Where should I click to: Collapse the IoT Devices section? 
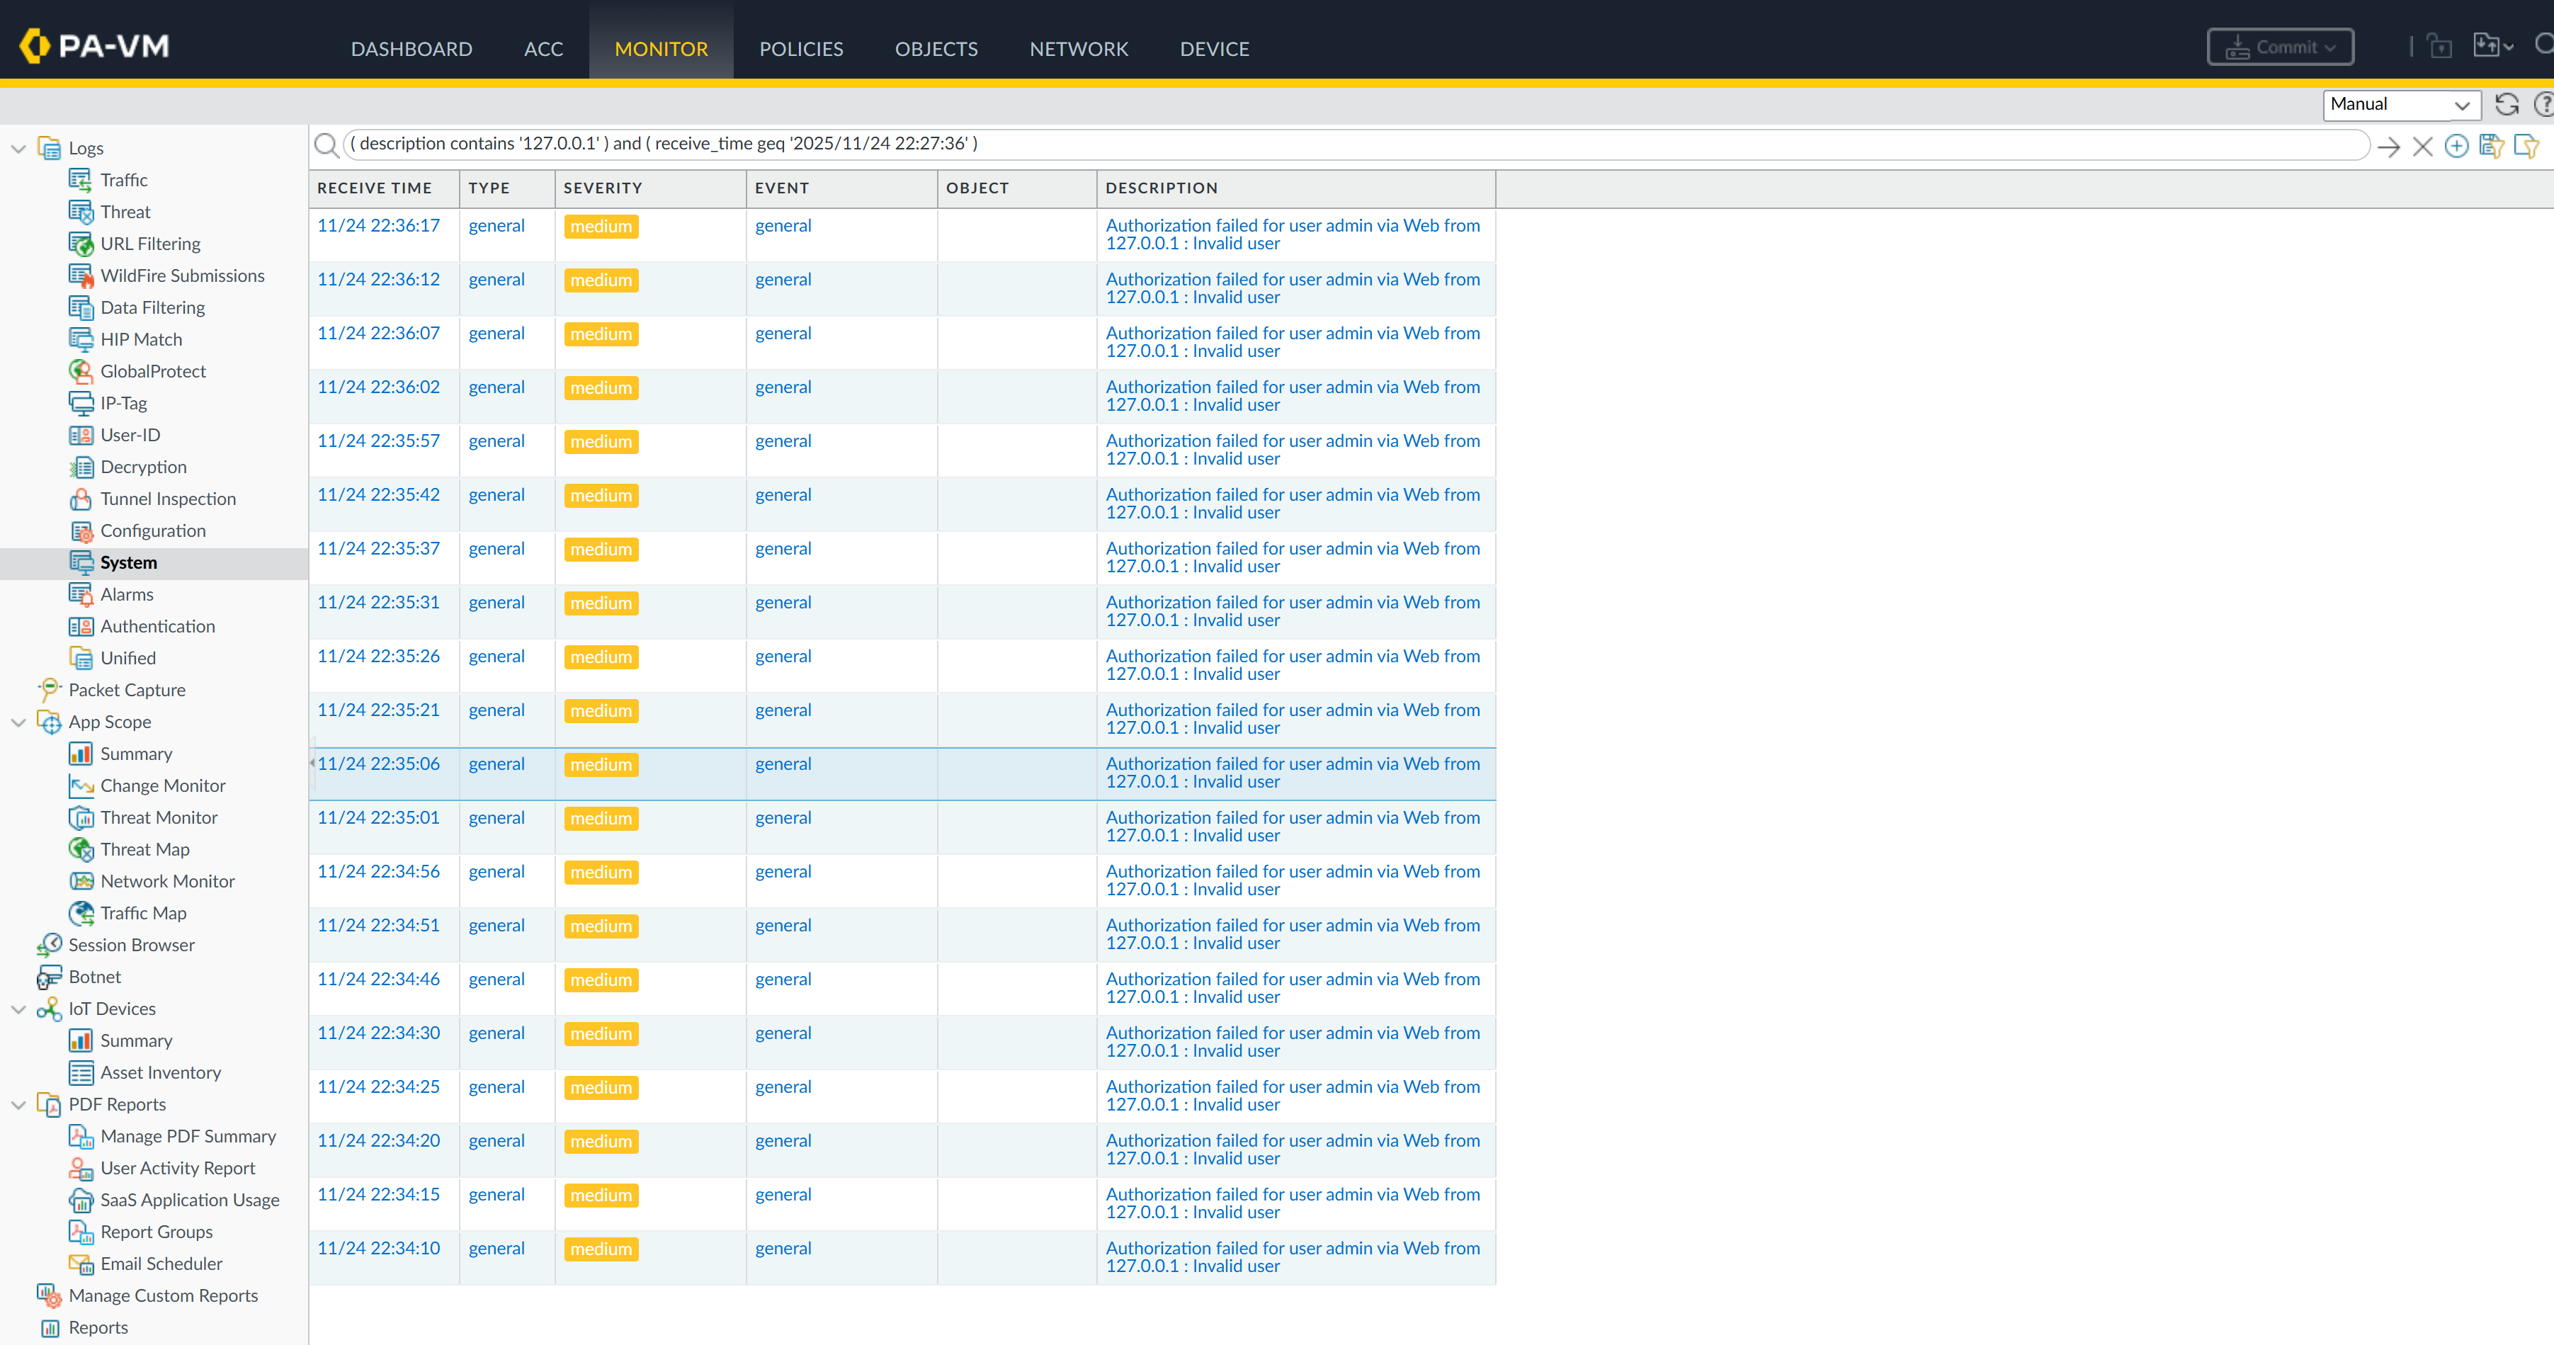(x=18, y=1008)
